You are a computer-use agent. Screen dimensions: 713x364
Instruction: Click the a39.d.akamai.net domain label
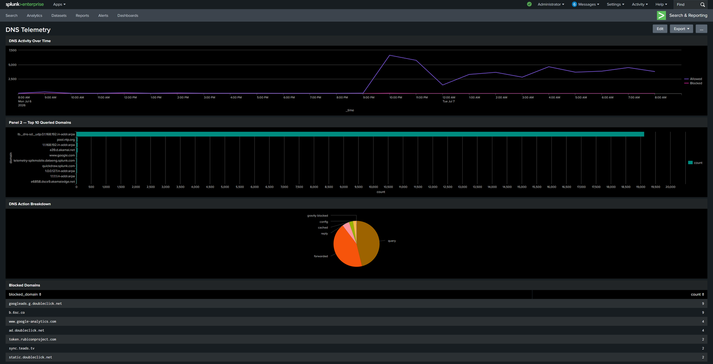(x=62, y=150)
